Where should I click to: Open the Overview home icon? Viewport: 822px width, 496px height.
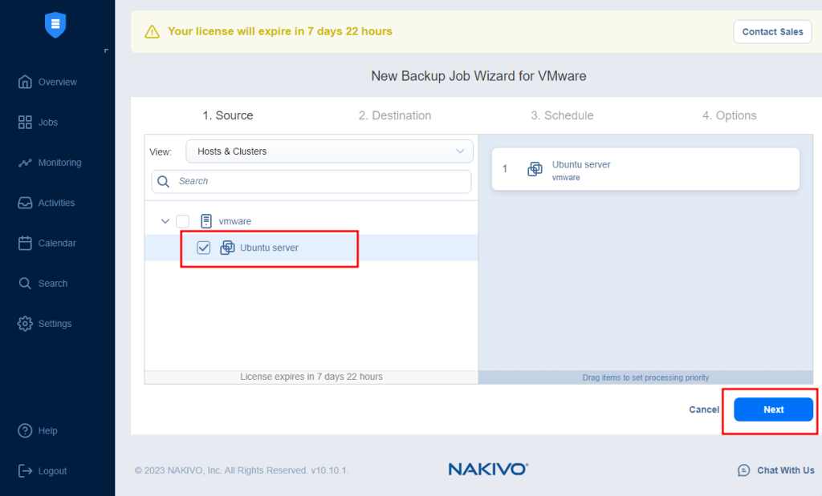click(25, 82)
